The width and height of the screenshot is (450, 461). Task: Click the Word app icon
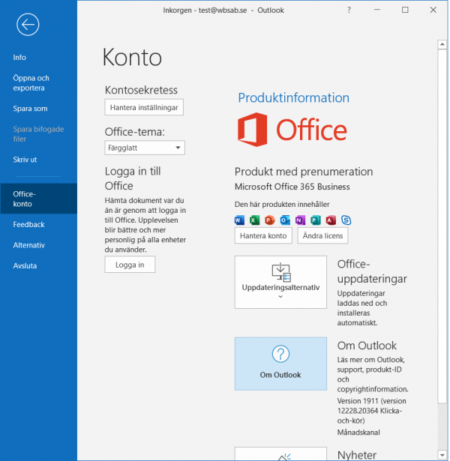pyautogui.click(x=239, y=220)
